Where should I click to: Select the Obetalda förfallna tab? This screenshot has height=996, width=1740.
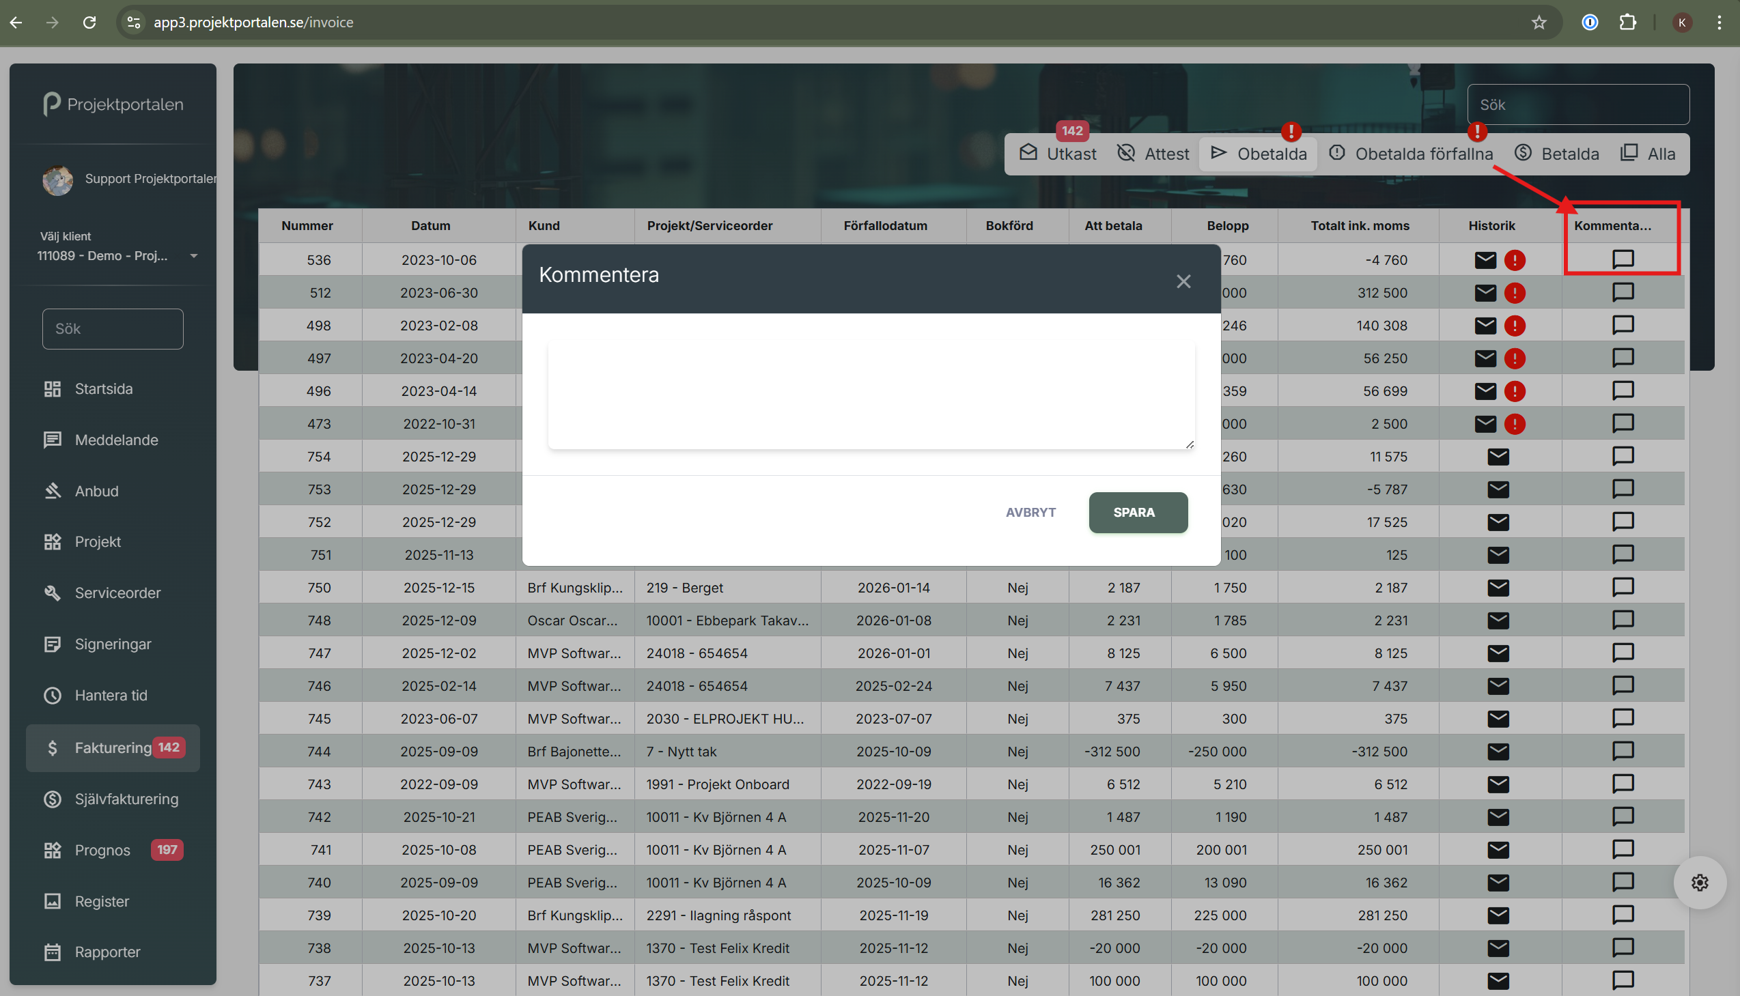tap(1411, 154)
